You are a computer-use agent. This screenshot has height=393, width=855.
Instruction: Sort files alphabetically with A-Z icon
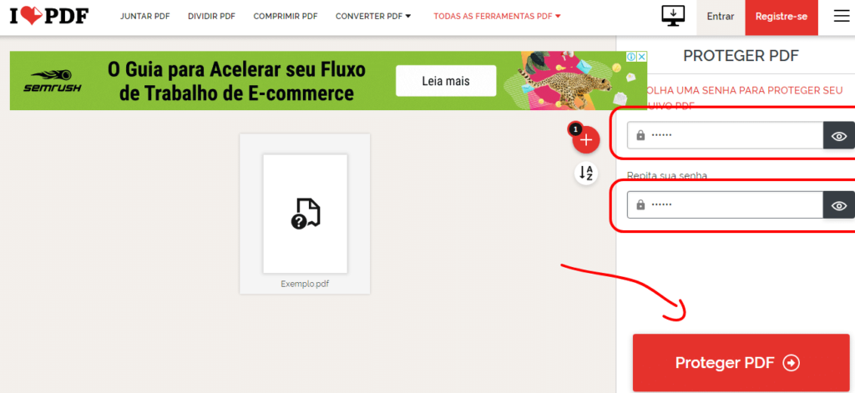[x=586, y=174]
